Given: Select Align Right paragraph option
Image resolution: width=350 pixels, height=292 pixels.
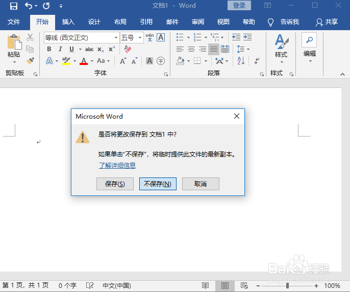Looking at the screenshot, I should [203, 49].
